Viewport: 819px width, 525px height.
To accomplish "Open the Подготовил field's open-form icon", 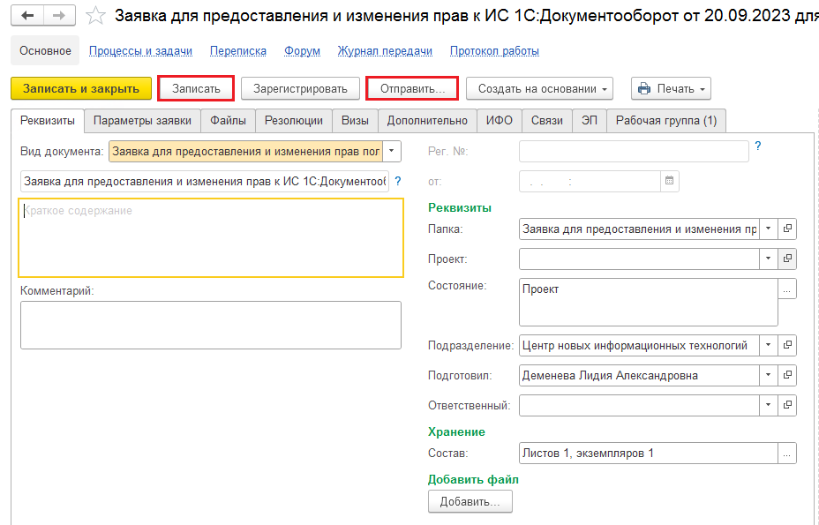I will (x=787, y=375).
